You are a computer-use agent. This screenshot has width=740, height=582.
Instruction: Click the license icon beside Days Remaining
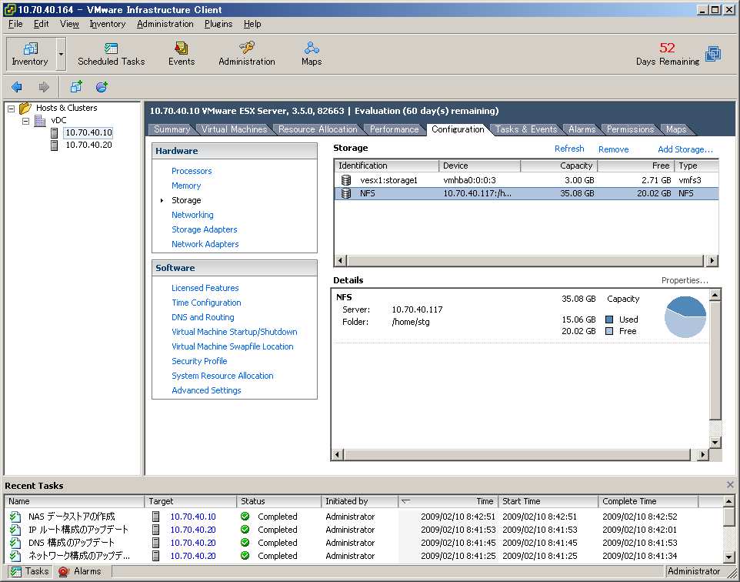(713, 54)
